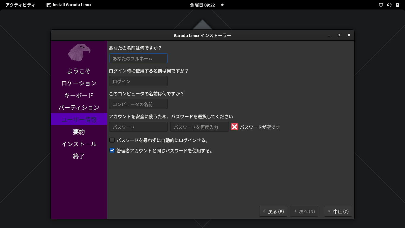Select ロケーション step in sidebar
Image resolution: width=405 pixels, height=228 pixels.
[79, 83]
